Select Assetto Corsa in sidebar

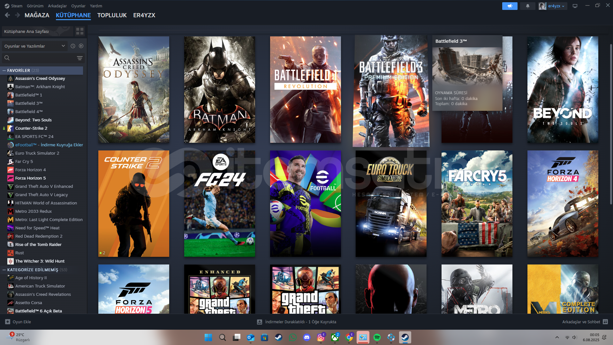point(45,303)
